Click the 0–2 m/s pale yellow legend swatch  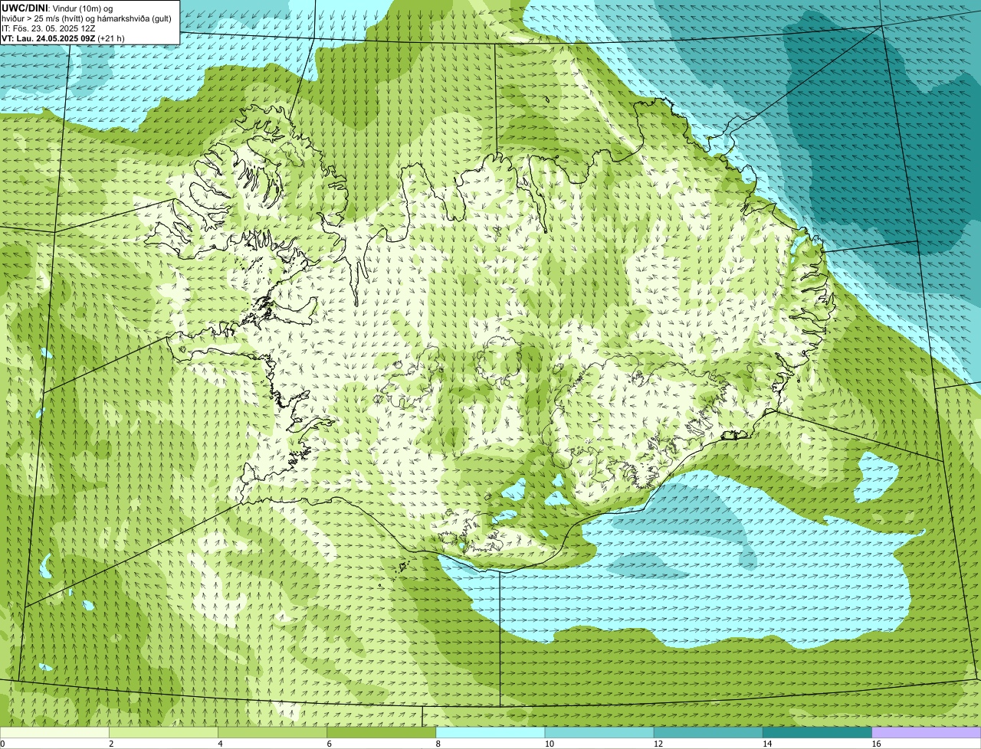tap(54, 732)
